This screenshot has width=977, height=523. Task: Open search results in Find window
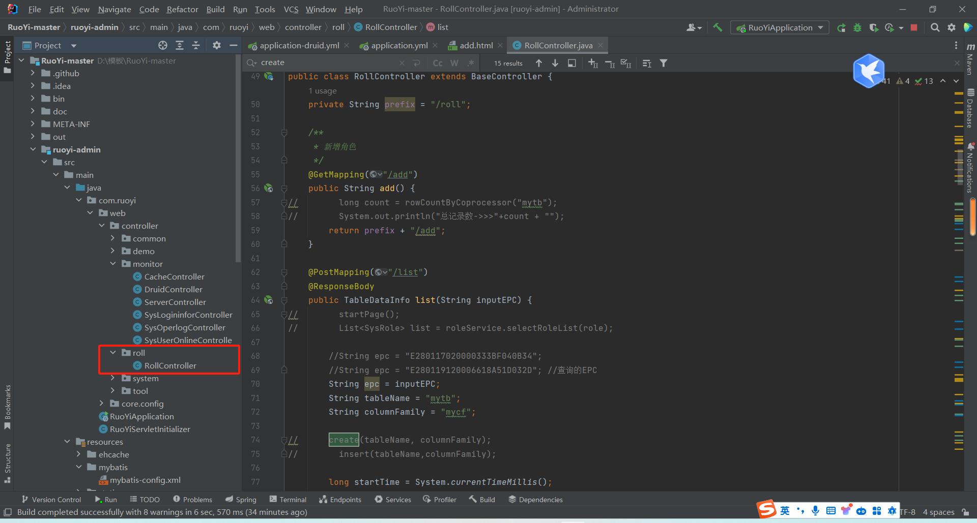click(x=572, y=63)
